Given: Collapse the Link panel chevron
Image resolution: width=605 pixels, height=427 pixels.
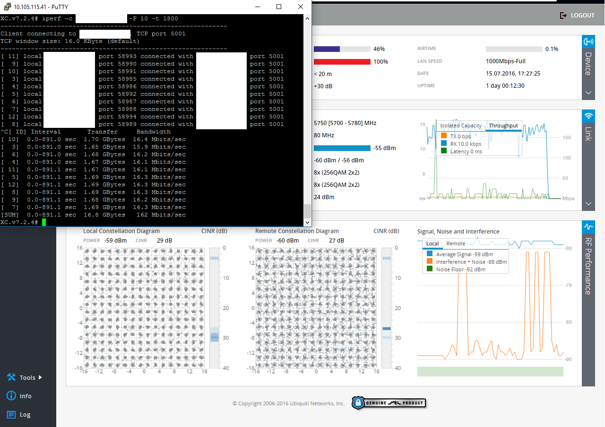Looking at the screenshot, I should click(x=588, y=204).
